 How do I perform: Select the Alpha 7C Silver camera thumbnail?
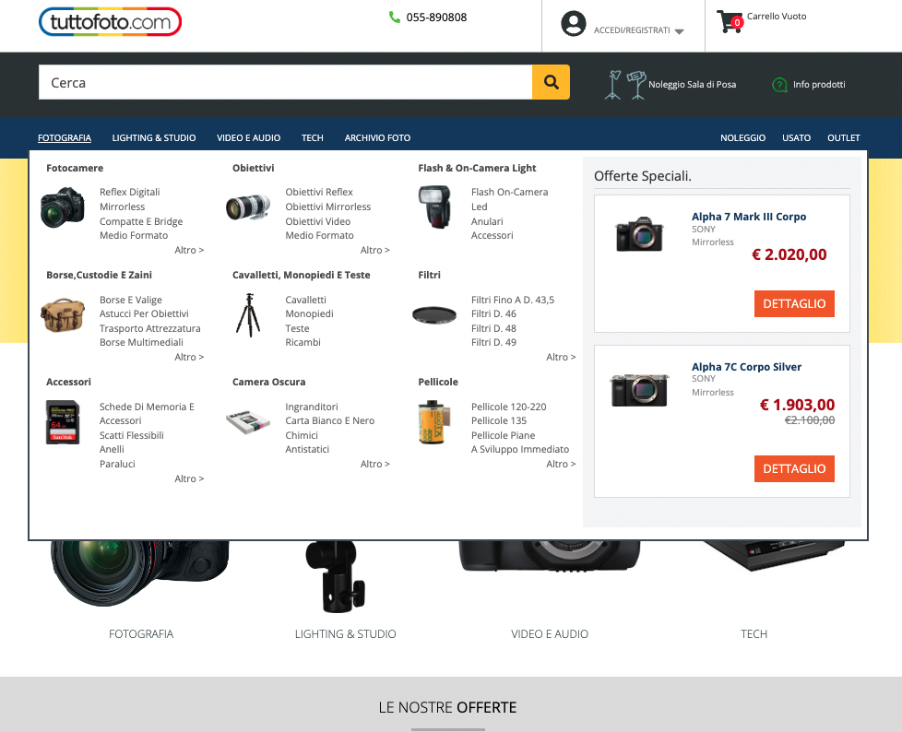[639, 390]
